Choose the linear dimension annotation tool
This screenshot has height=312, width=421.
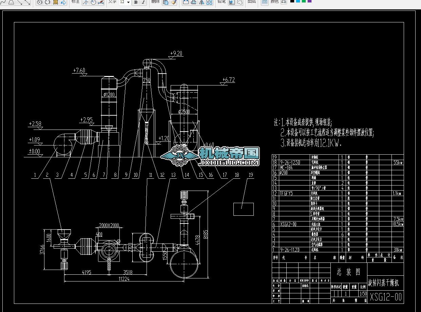[85, 2]
